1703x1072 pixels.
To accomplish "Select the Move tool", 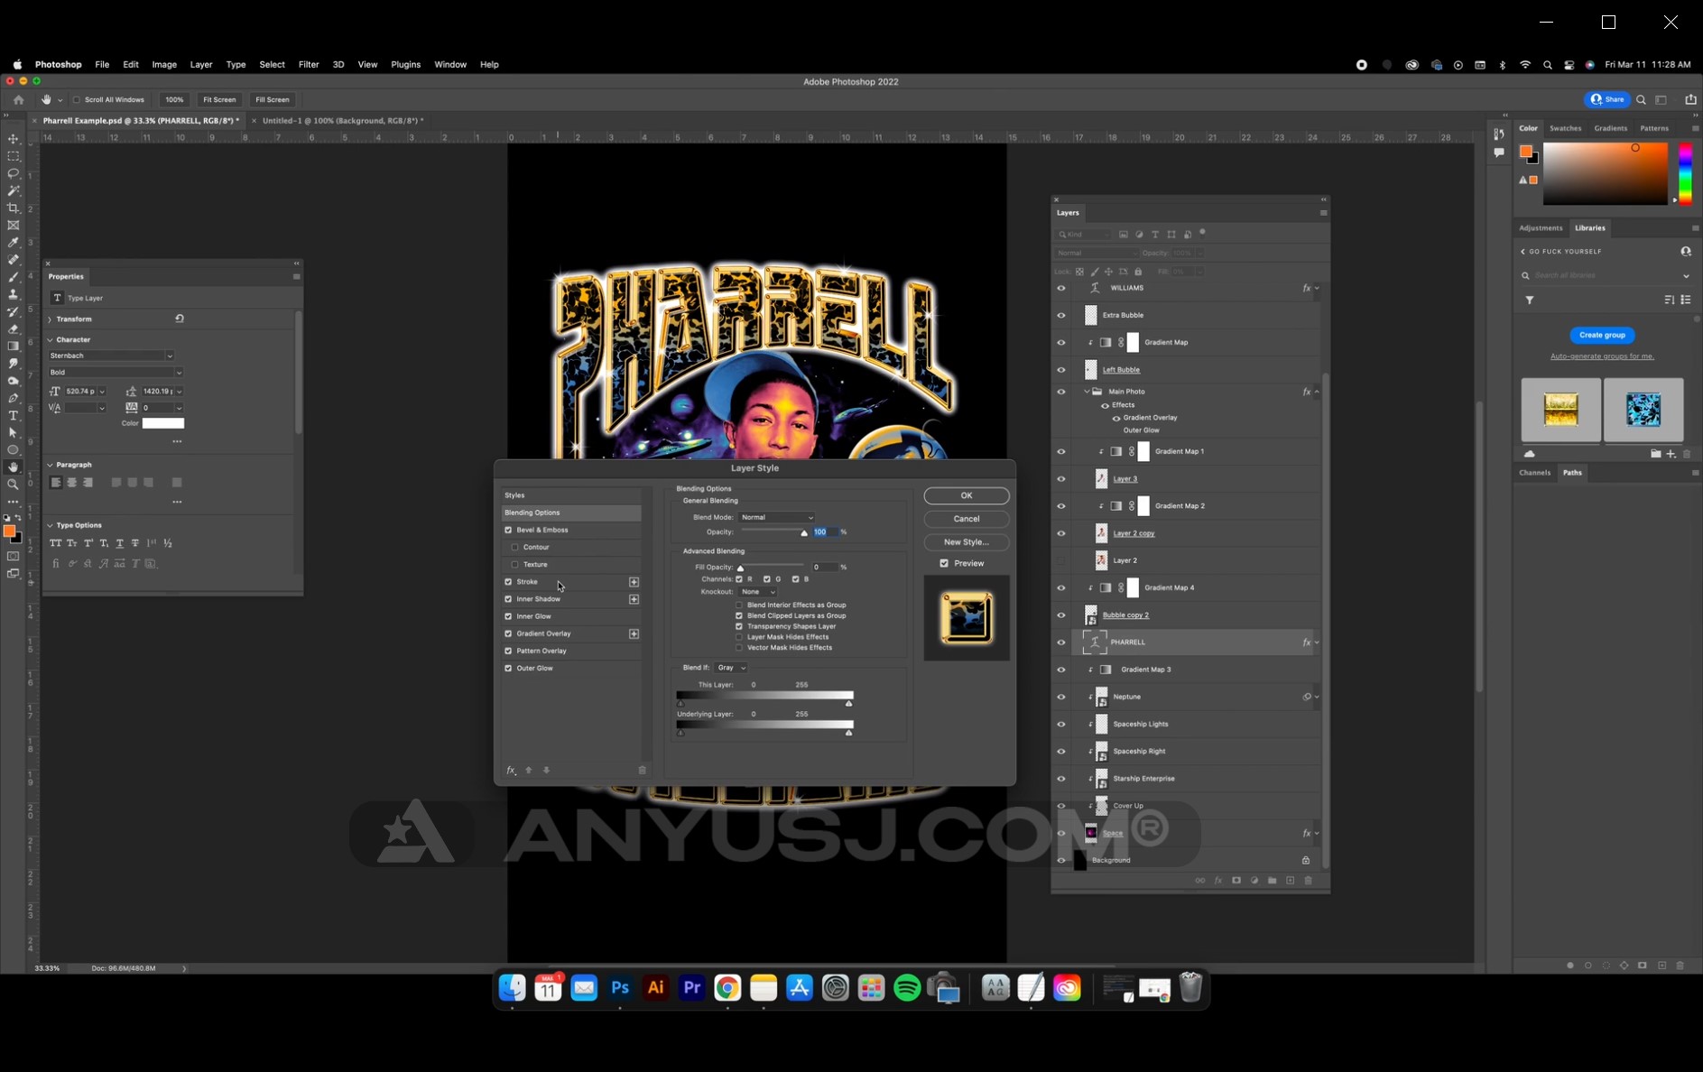I will (x=14, y=139).
